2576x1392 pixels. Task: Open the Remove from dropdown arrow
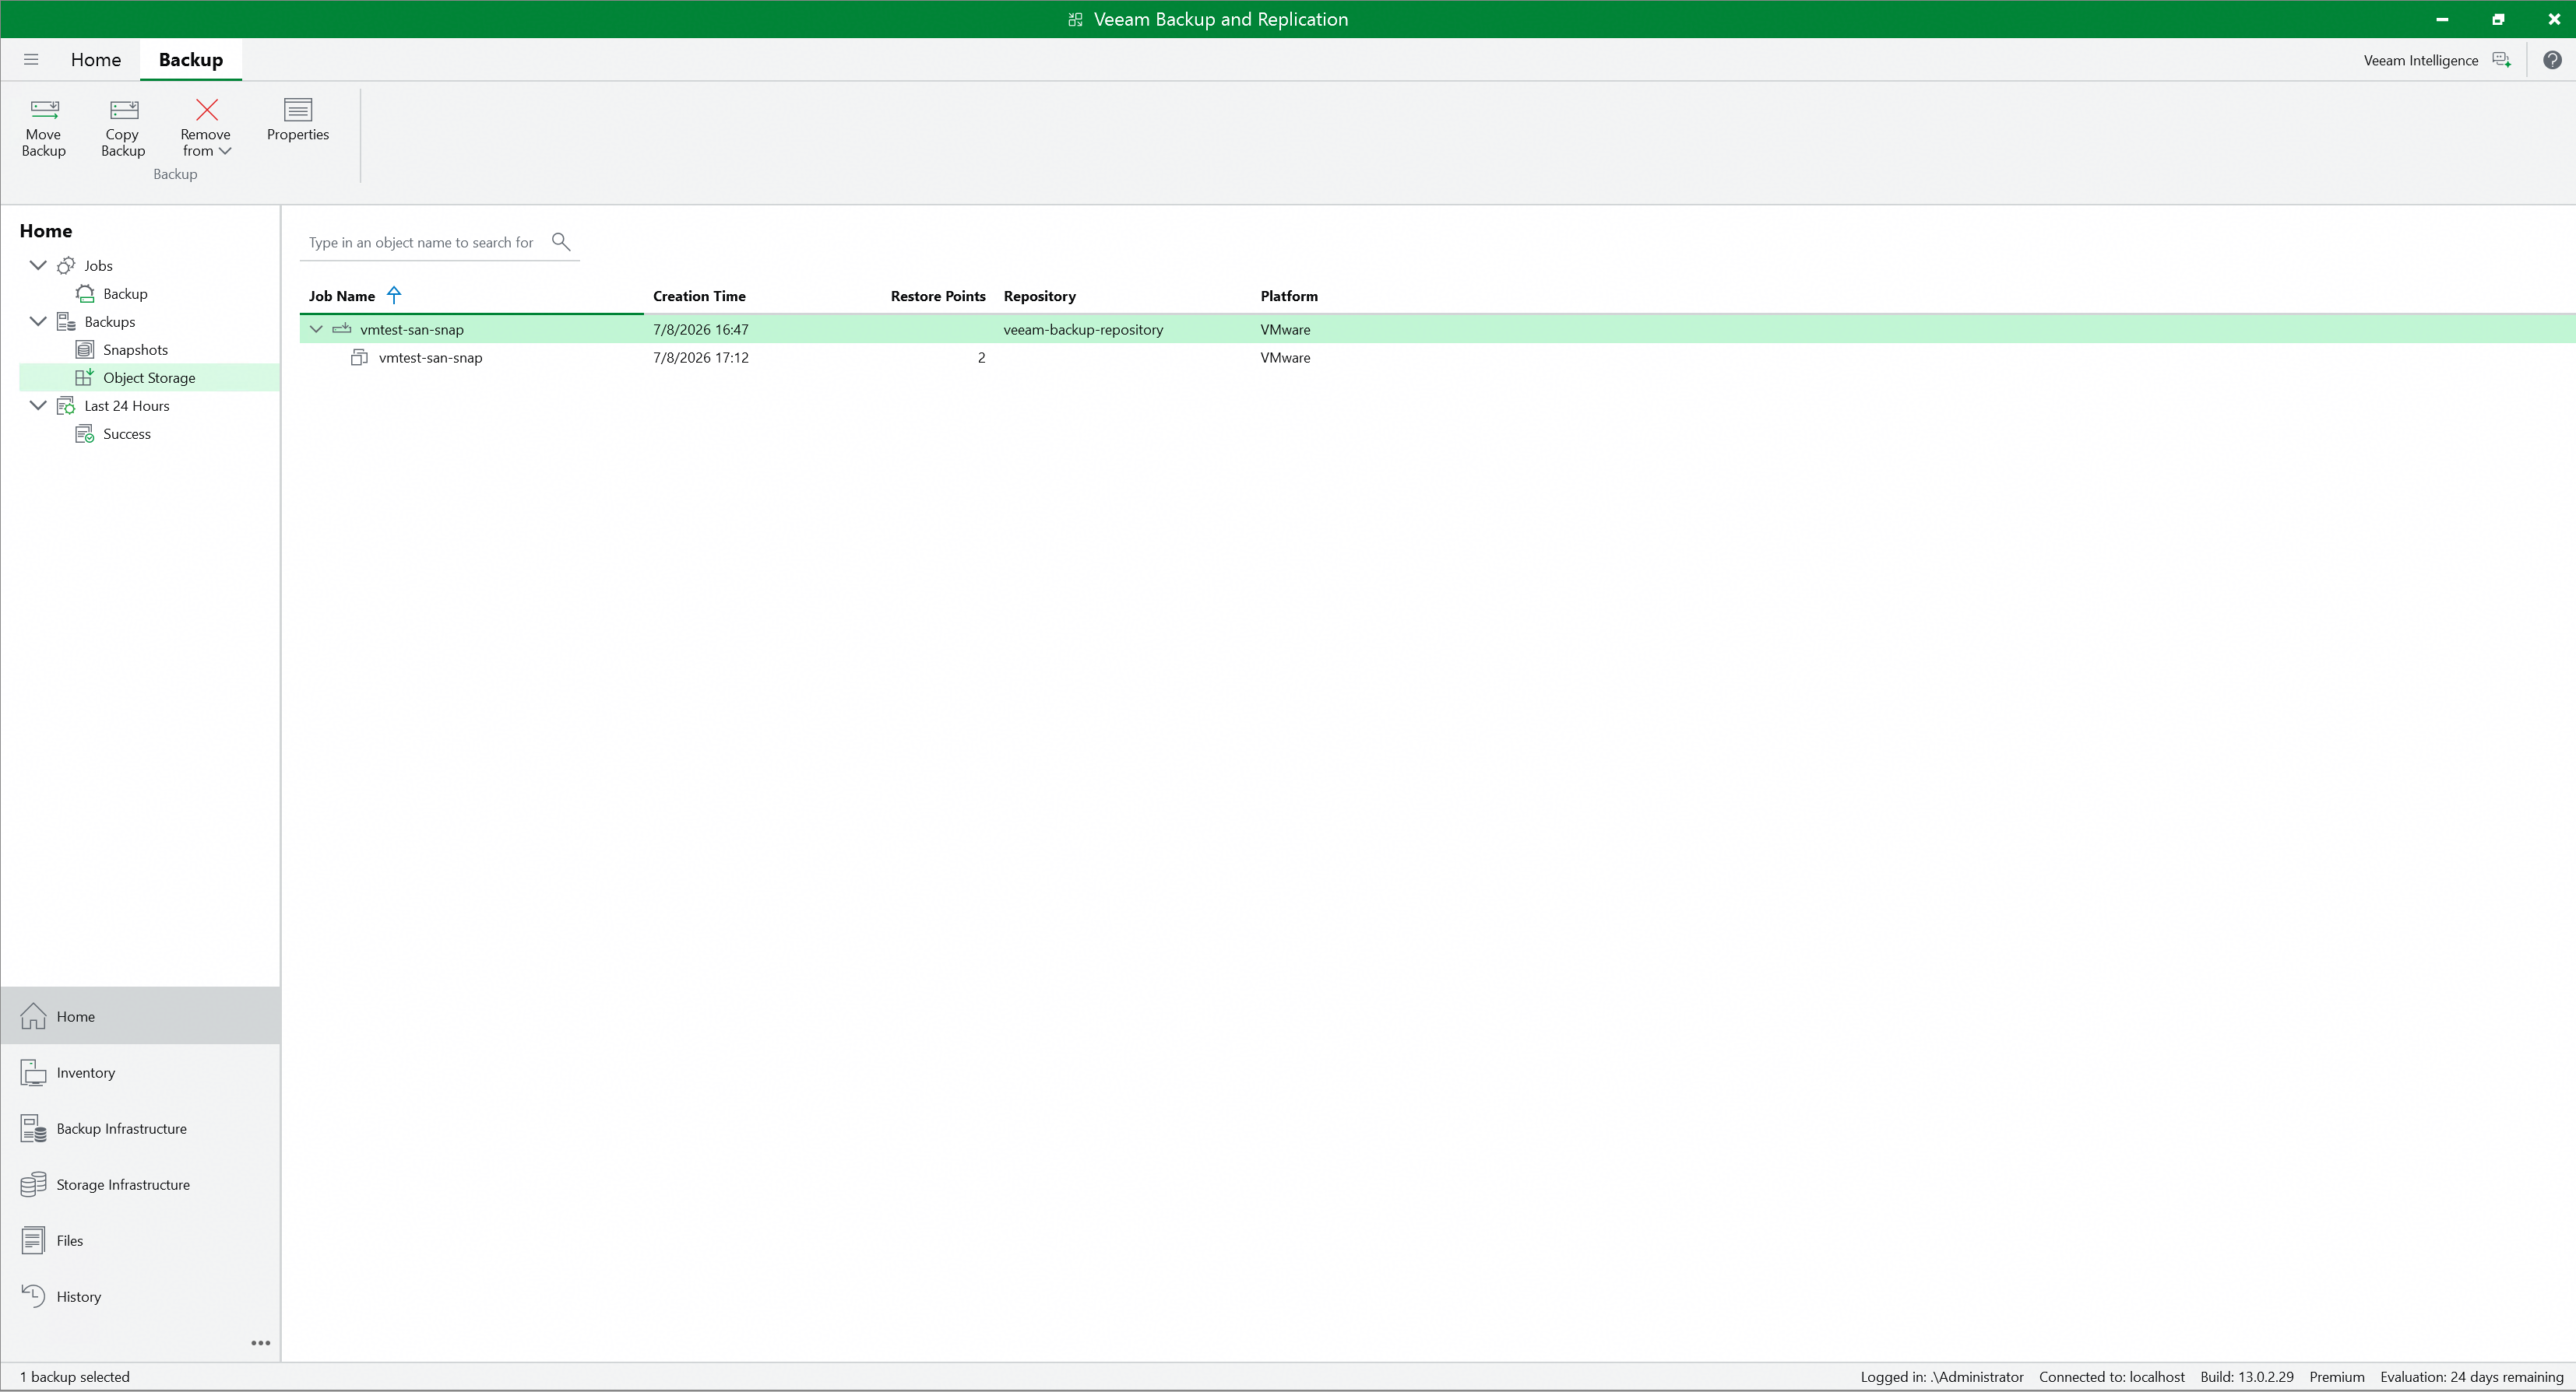point(225,151)
